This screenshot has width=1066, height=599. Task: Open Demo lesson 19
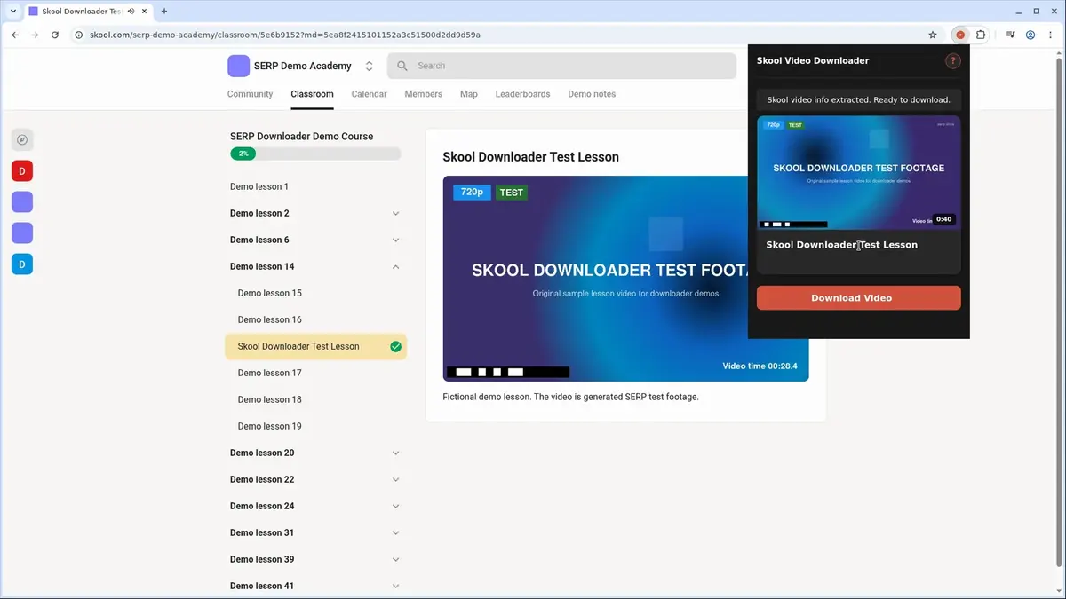[x=270, y=427]
